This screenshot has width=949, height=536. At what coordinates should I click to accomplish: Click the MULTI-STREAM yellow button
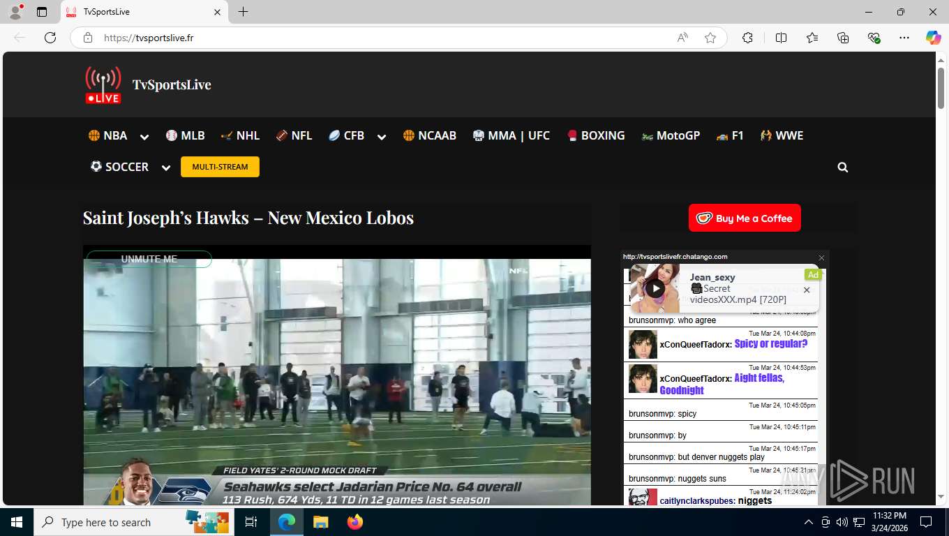click(x=220, y=167)
